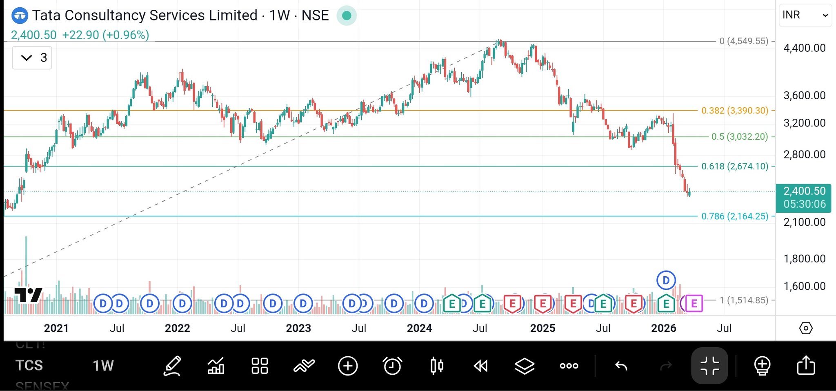
Task: Tap the 1,800.00 price axis label
Action: point(805,258)
